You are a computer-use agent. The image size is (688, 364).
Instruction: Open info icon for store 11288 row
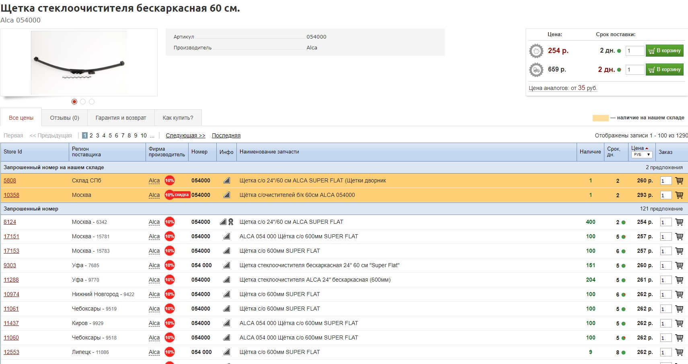[x=227, y=280]
